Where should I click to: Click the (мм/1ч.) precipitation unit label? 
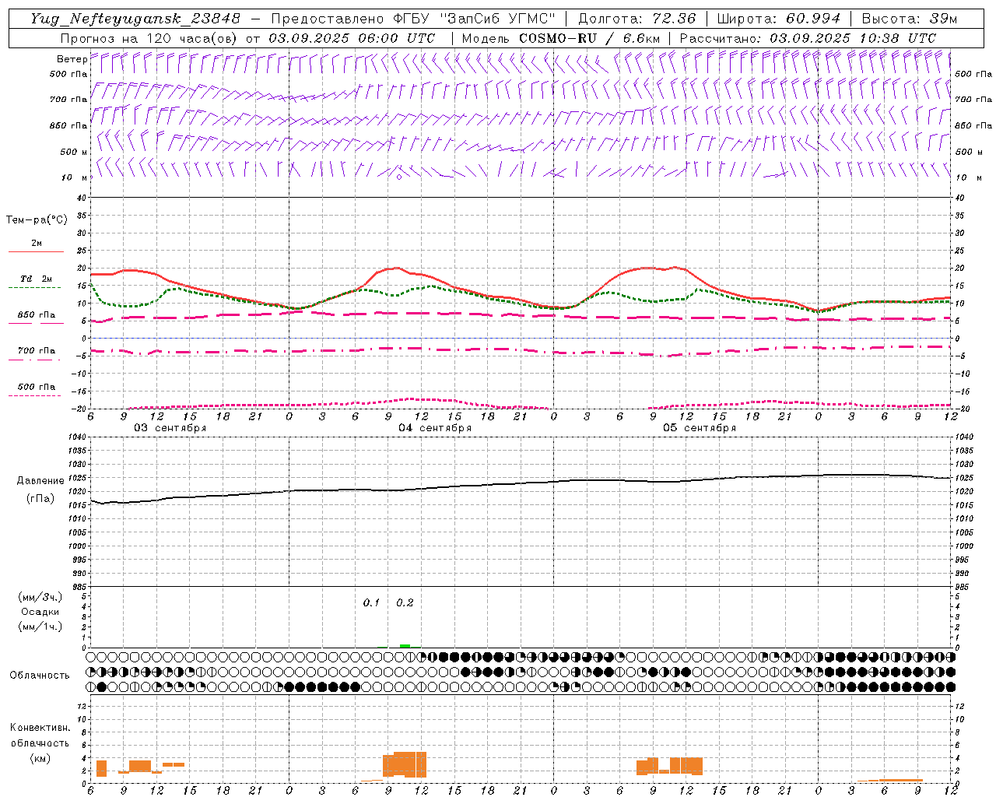coord(40,627)
